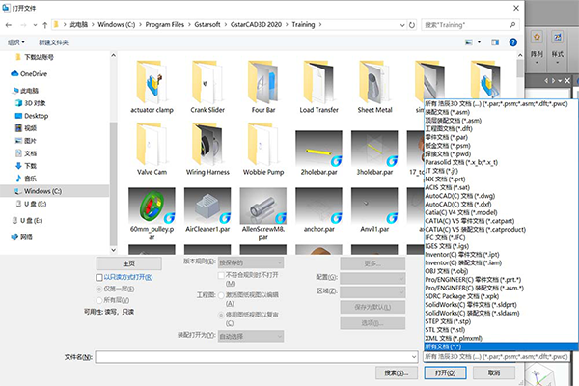Click the forward navigation arrow
Image resolution: width=579 pixels, height=386 pixels.
(x=23, y=25)
